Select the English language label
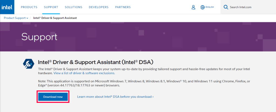This screenshot has height=112, width=276. tap(210, 7)
